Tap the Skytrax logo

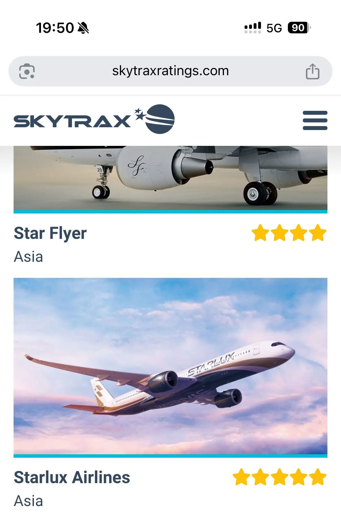pos(94,119)
